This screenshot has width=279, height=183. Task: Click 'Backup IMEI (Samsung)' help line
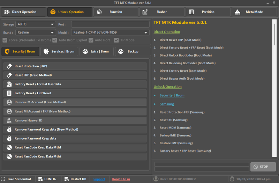point(175,136)
